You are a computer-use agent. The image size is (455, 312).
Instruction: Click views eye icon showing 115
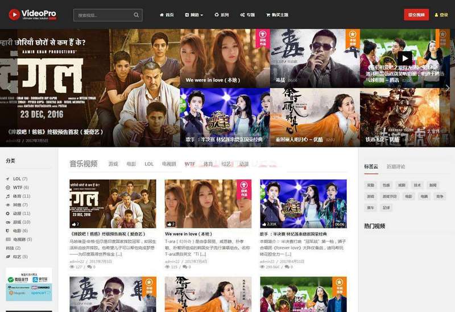[x=167, y=266]
